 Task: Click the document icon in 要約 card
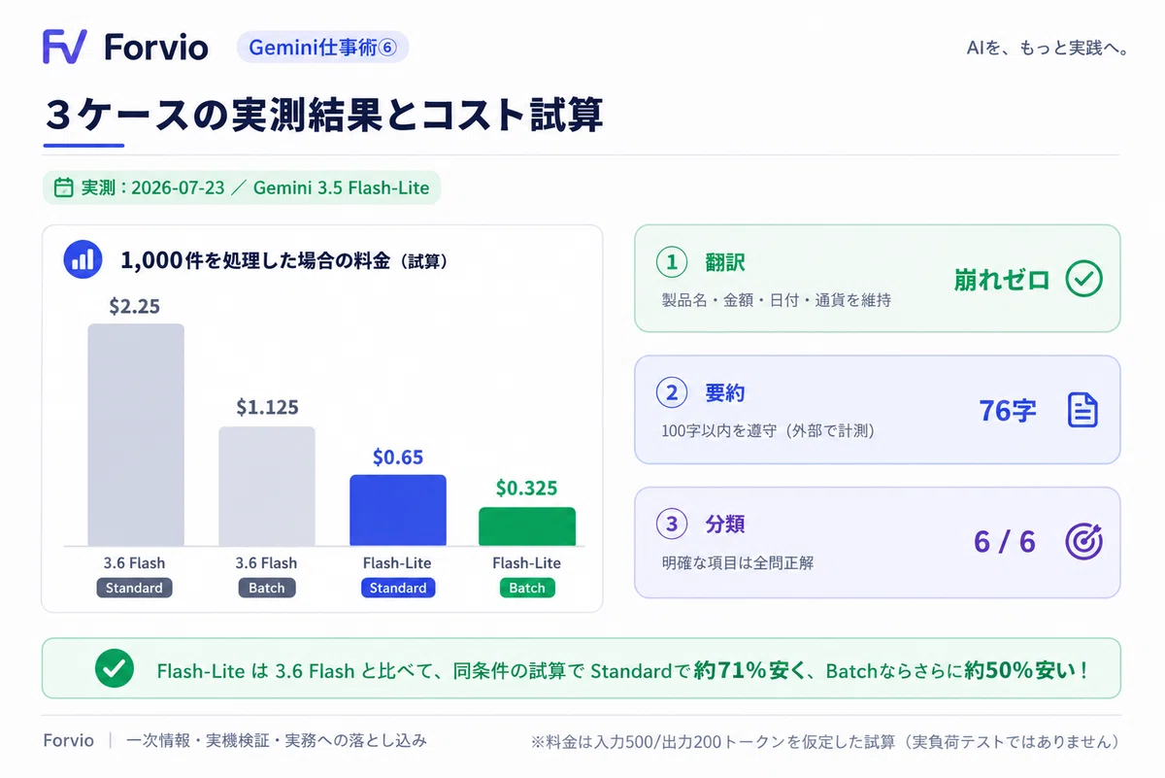click(x=1082, y=410)
